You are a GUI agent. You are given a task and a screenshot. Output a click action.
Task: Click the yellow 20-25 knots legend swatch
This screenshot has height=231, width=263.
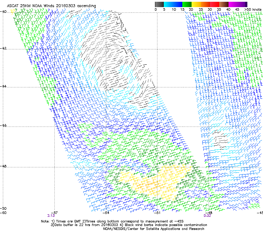click(196, 4)
